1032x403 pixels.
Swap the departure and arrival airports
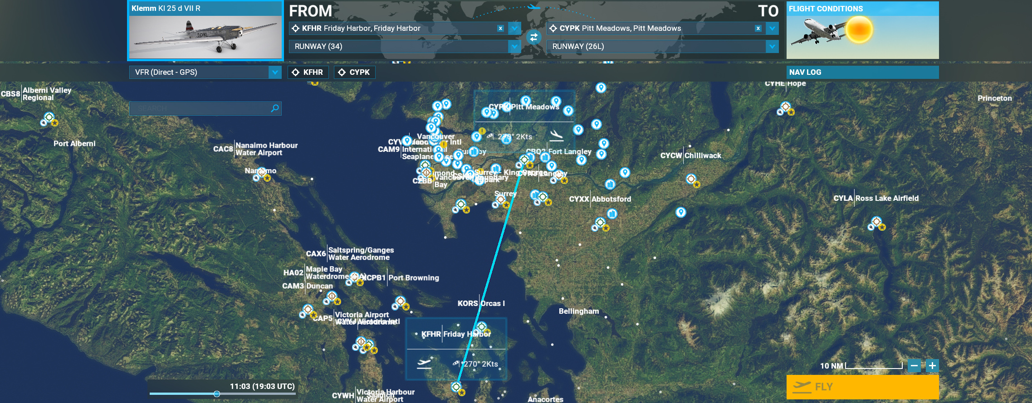coord(534,37)
